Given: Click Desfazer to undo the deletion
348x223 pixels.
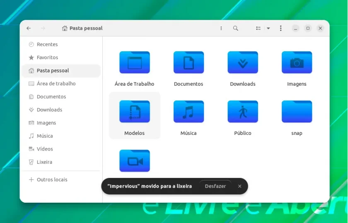Looking at the screenshot, I should (x=215, y=186).
